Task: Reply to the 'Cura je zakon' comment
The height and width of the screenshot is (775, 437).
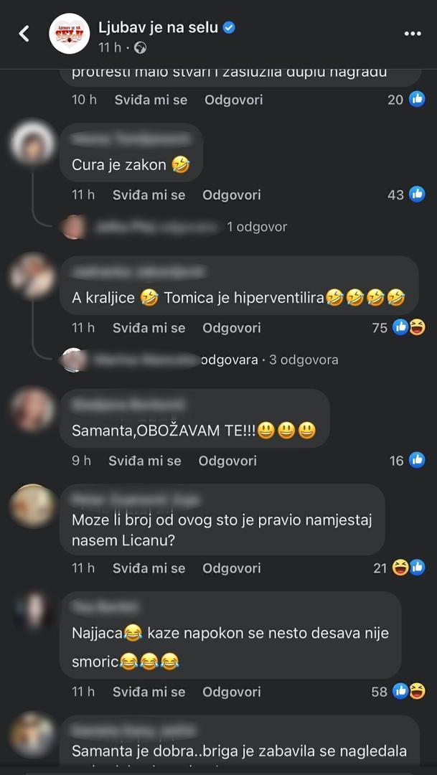Action: tap(231, 194)
